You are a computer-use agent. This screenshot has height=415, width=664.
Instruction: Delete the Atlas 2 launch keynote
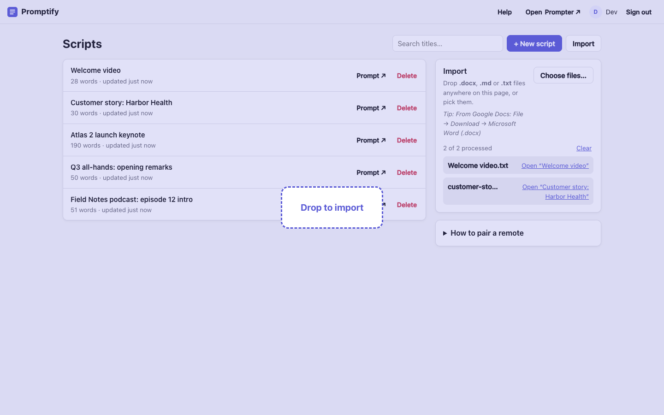point(407,140)
